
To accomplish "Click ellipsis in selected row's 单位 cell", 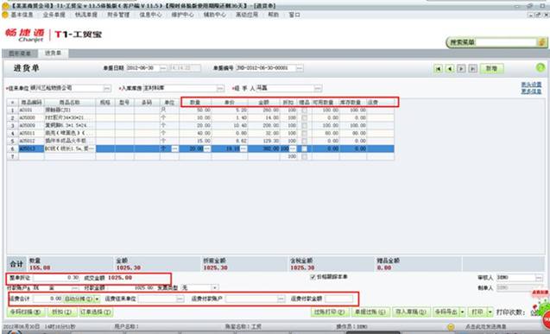I will [x=174, y=148].
